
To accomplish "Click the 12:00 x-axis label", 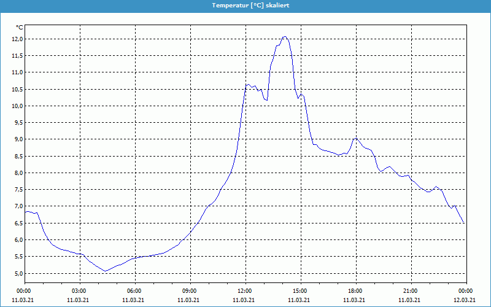I will pyautogui.click(x=245, y=291).
